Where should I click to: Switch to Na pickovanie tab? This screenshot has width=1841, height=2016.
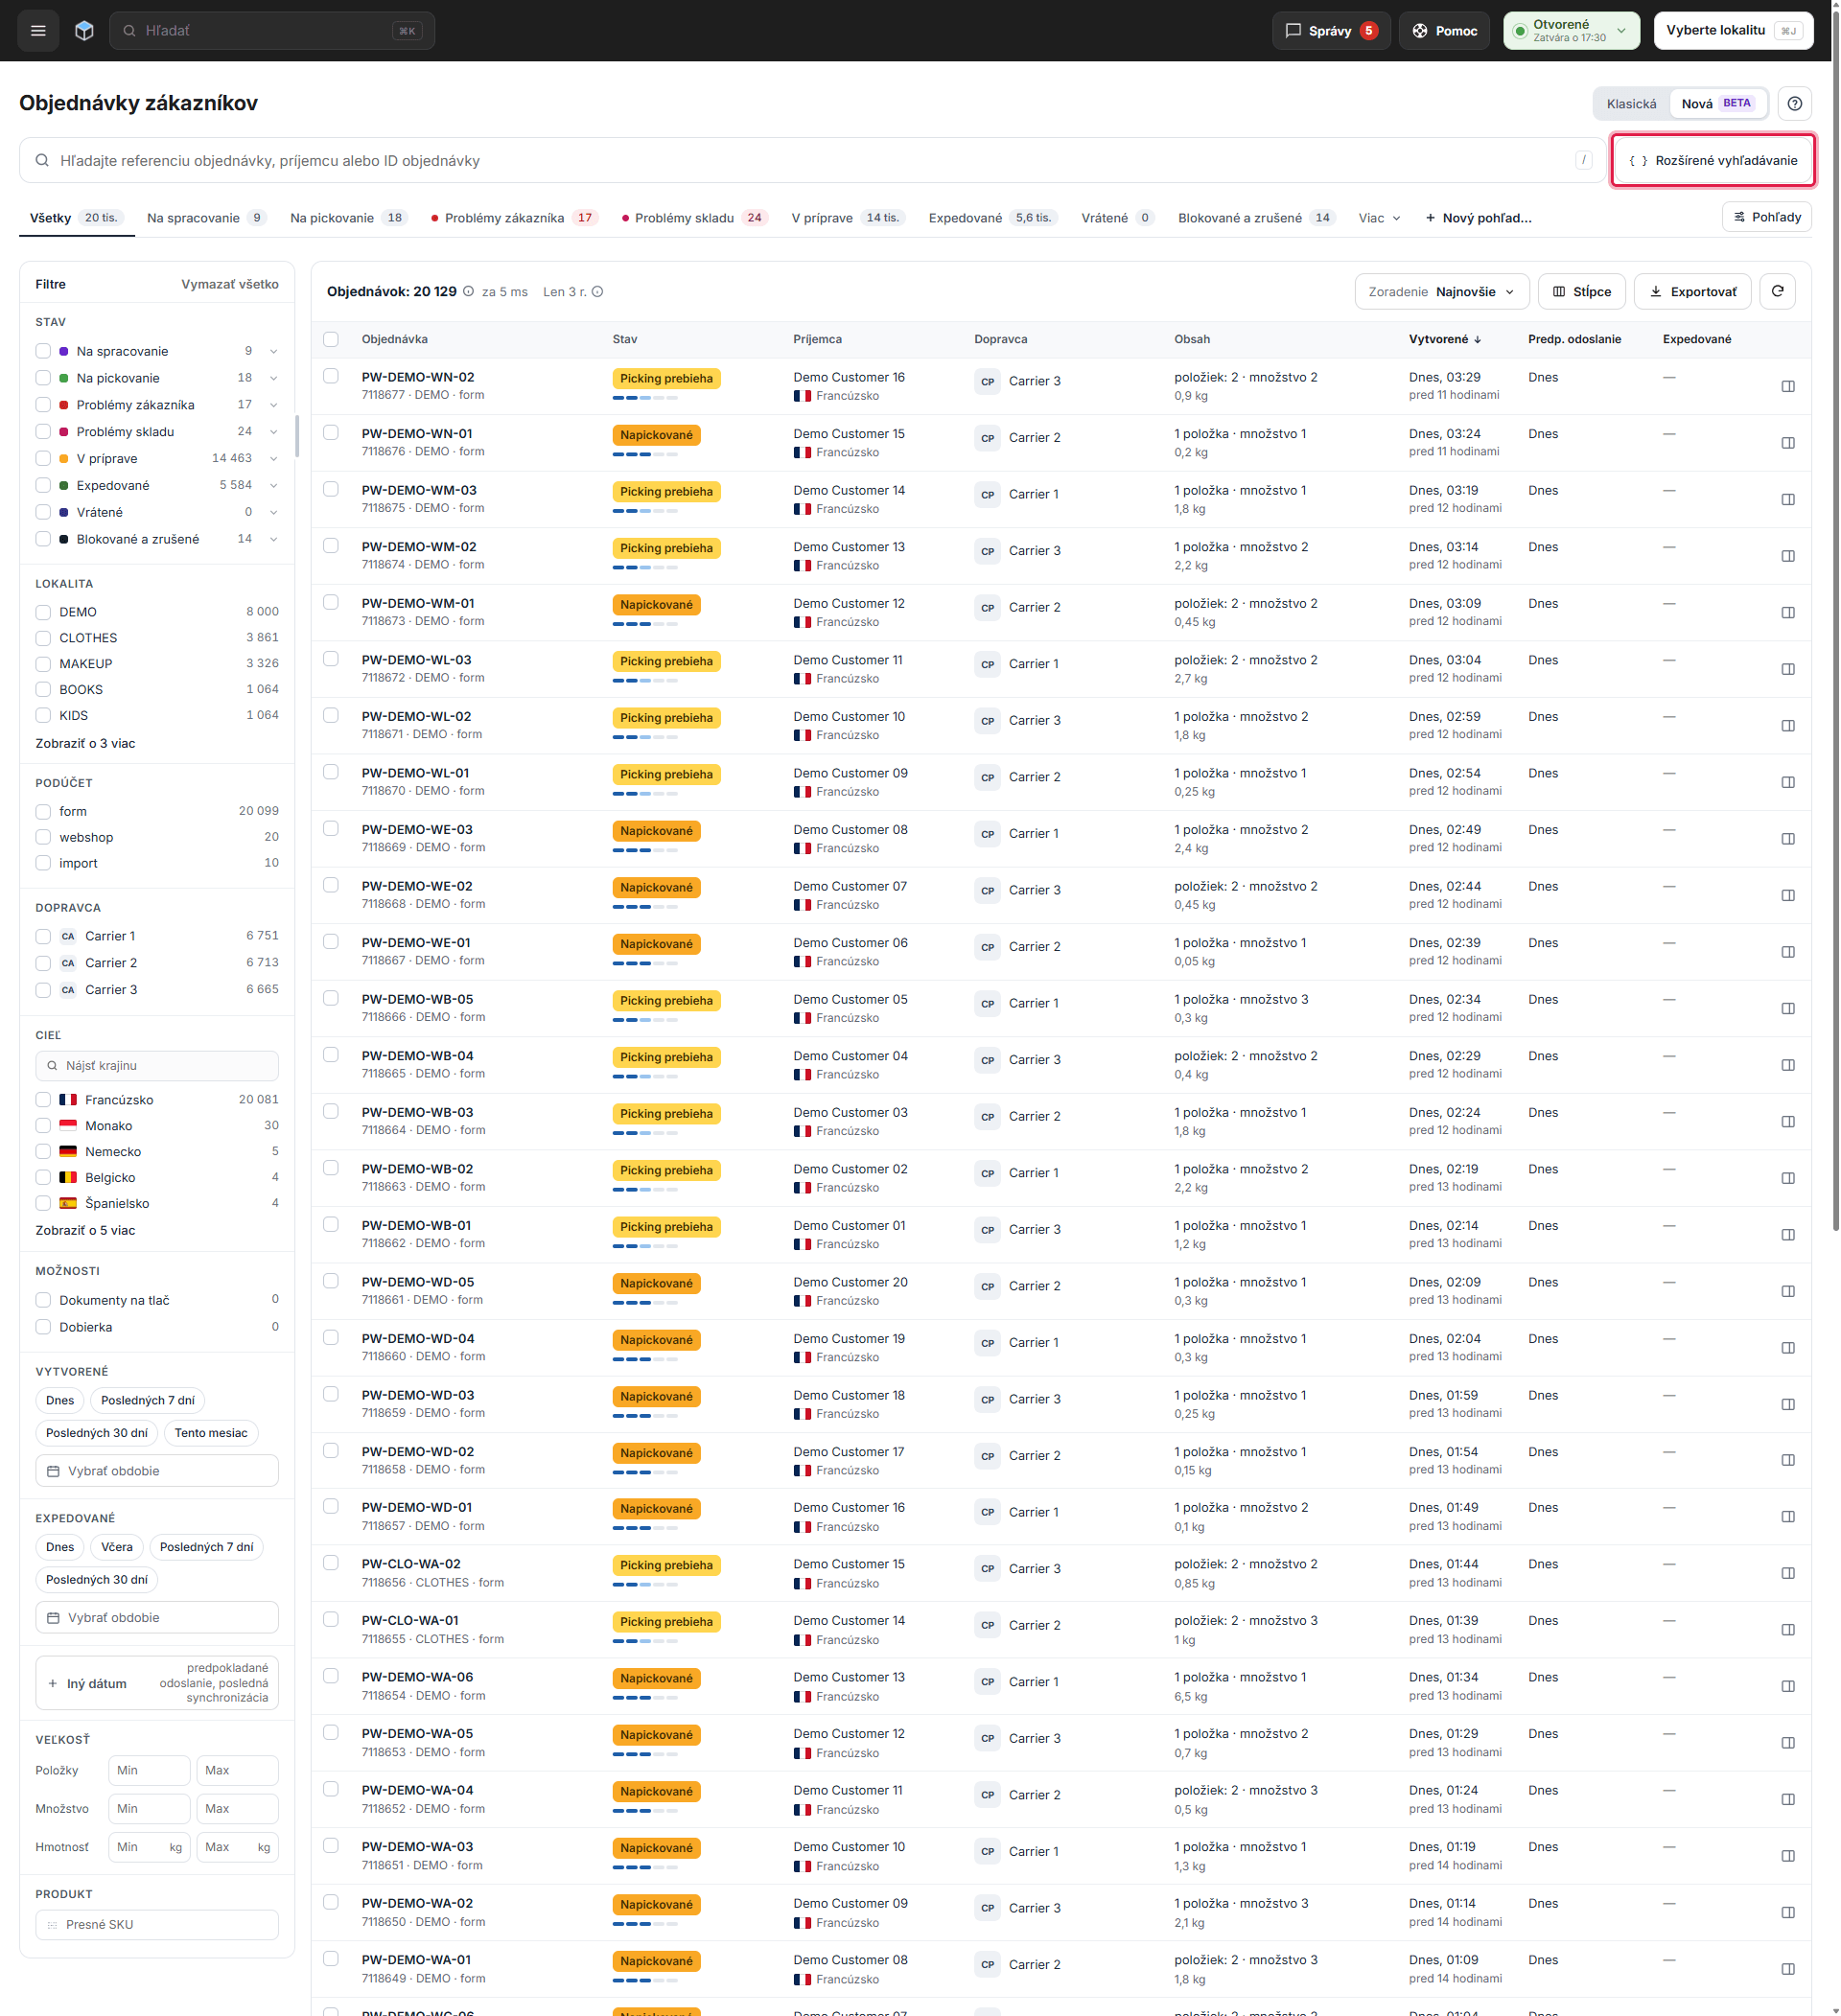click(x=348, y=218)
